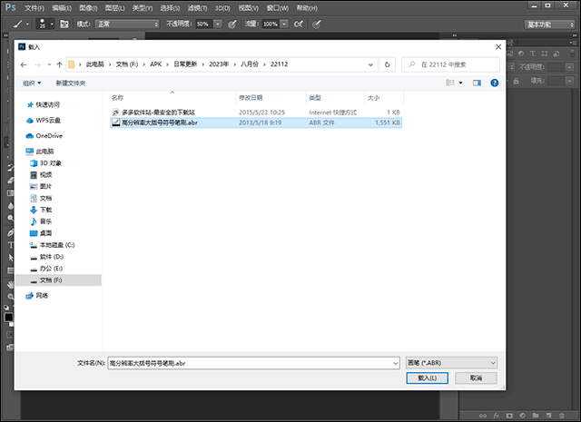Expand the flow 100% slider arrow
This screenshot has width=581, height=422.
point(284,25)
